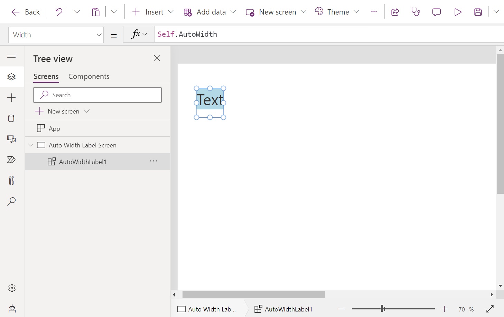Open the Search panel in the left rail

[11, 201]
